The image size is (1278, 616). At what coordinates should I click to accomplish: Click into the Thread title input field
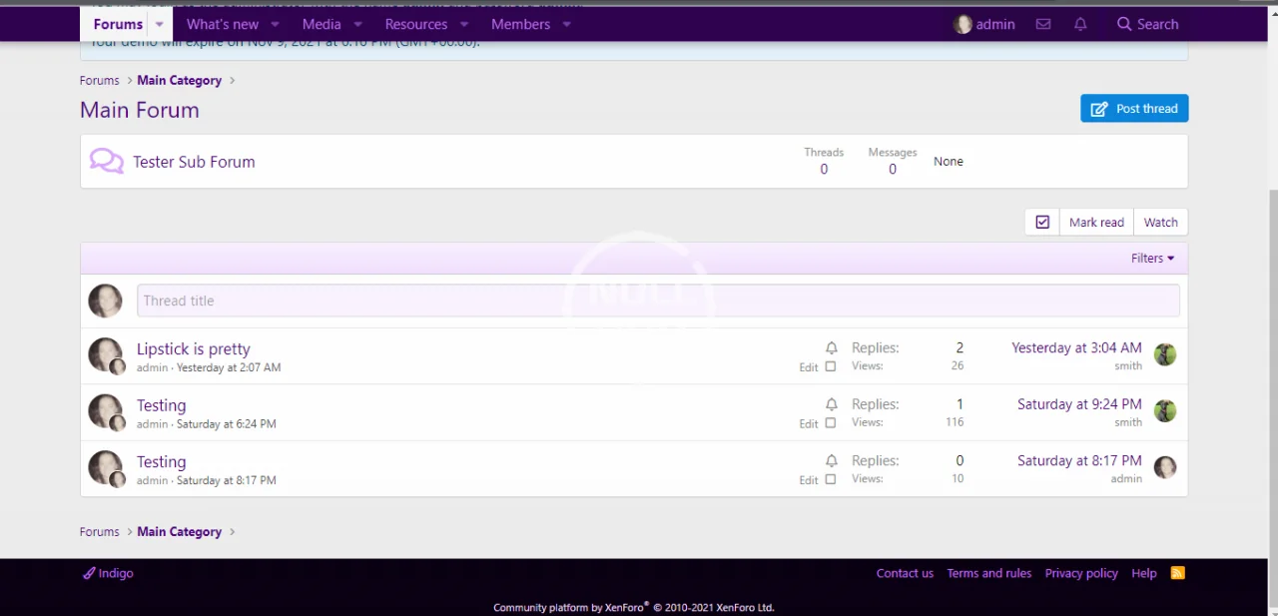658,301
